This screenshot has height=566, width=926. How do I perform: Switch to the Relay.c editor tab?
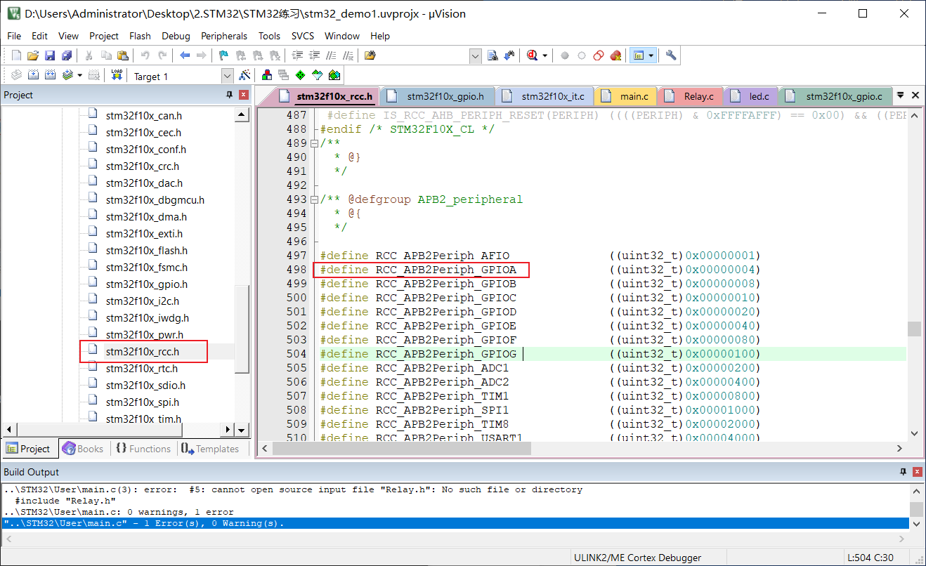(x=691, y=96)
